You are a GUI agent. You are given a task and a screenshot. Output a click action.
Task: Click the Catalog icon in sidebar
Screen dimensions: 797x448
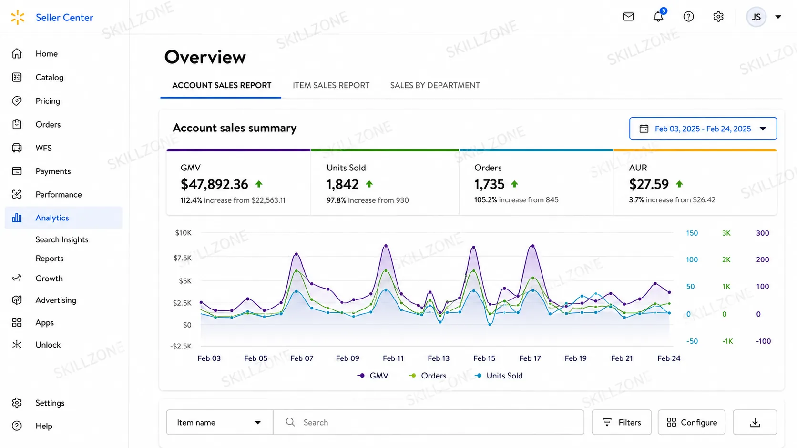coord(17,77)
